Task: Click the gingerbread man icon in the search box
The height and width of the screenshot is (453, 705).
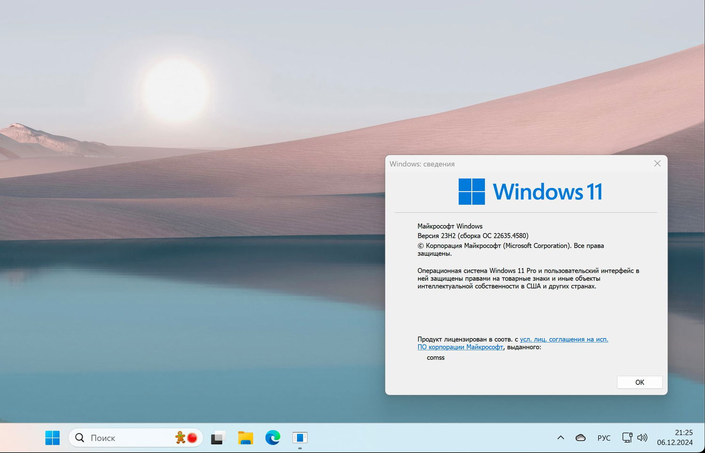Action: tap(180, 437)
